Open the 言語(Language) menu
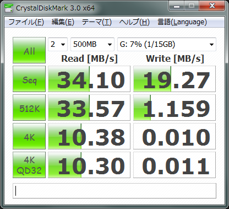Viewport: 229px width, 209px height. pos(182,22)
